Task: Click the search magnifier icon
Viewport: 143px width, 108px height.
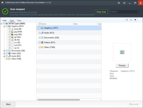Action: 138,12
